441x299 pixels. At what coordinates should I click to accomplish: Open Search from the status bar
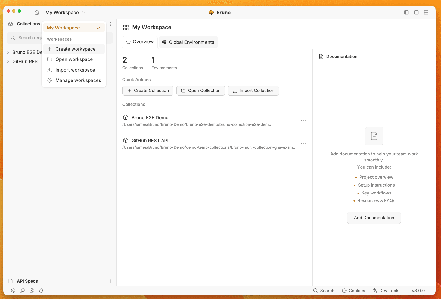tap(324, 291)
